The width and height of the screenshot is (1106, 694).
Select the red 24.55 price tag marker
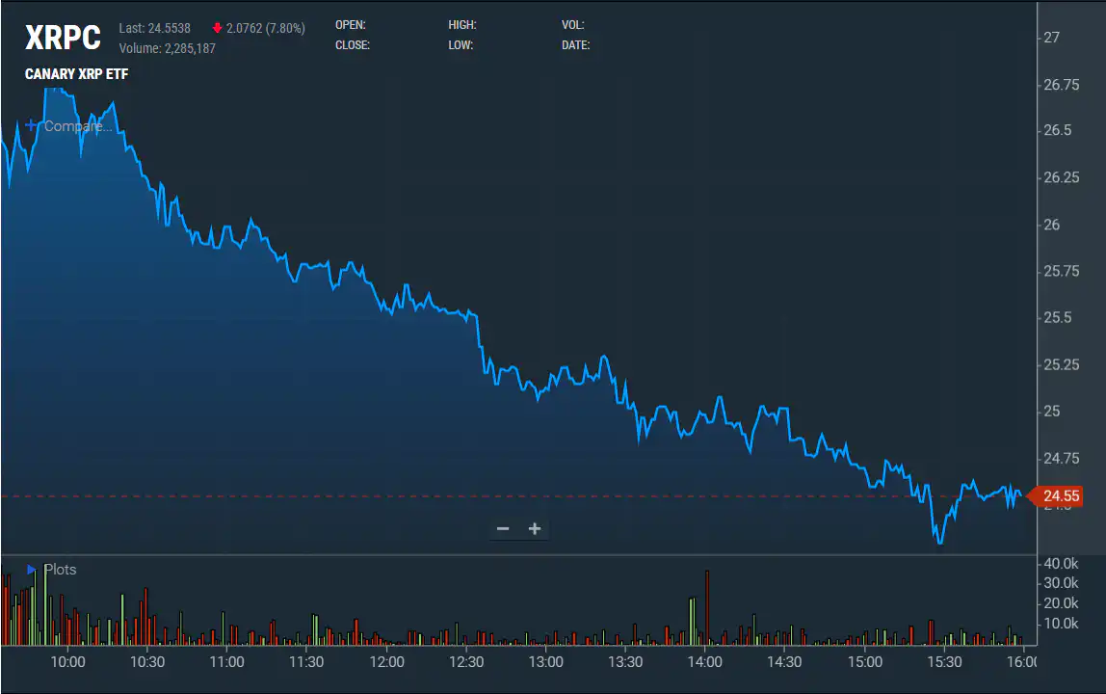(x=1060, y=495)
